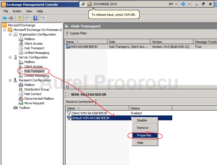
Task: Click the Default WIN-9A156E4DEJN connector icon
Action: point(69,118)
